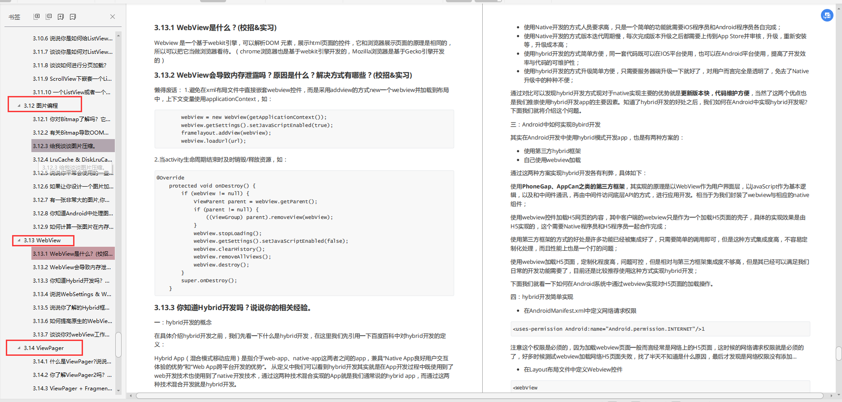Screen dimensions: 842x402
Task: Select bookmark 3.12.2 有关Bitmap导致OOM
Action: coord(71,133)
